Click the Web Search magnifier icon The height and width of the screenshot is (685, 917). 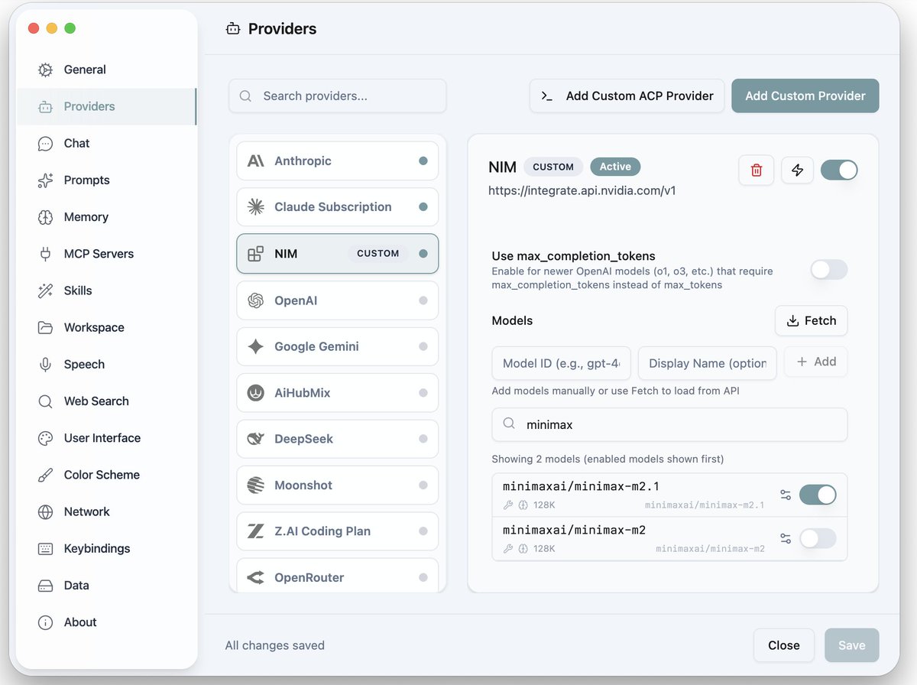(45, 401)
